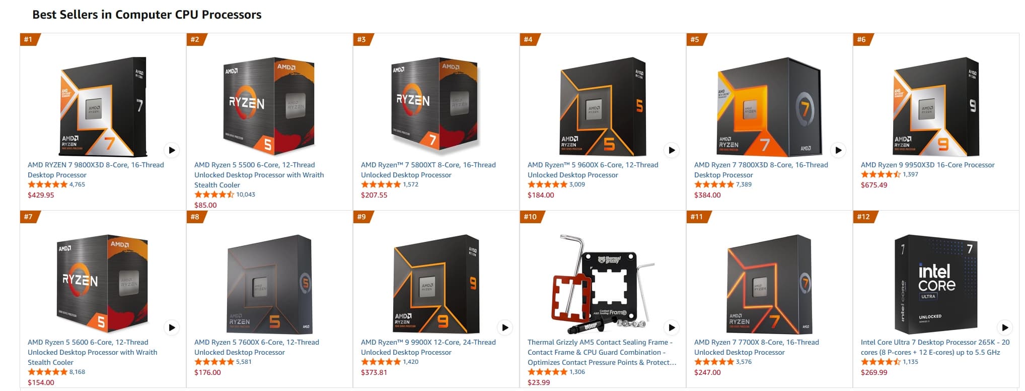The height and width of the screenshot is (391, 1025).
Task: View the 7,389 reviews for Ryzen 7 7800X3D
Action: click(744, 184)
